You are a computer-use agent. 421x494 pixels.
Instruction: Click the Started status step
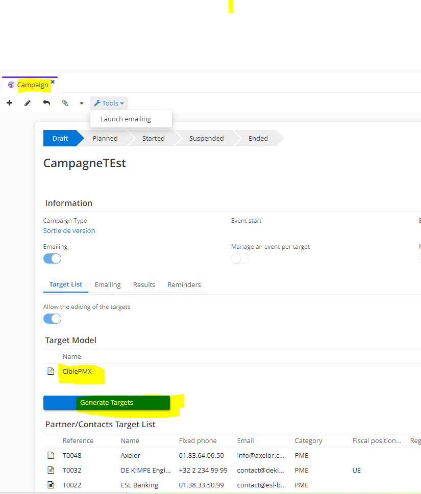click(x=153, y=138)
